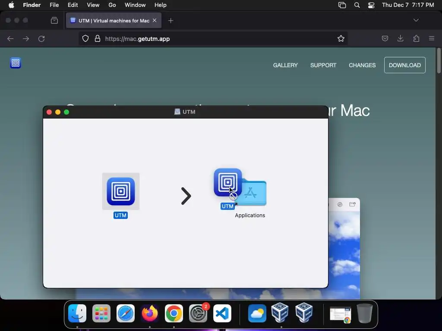Open the Go menu

click(112, 5)
